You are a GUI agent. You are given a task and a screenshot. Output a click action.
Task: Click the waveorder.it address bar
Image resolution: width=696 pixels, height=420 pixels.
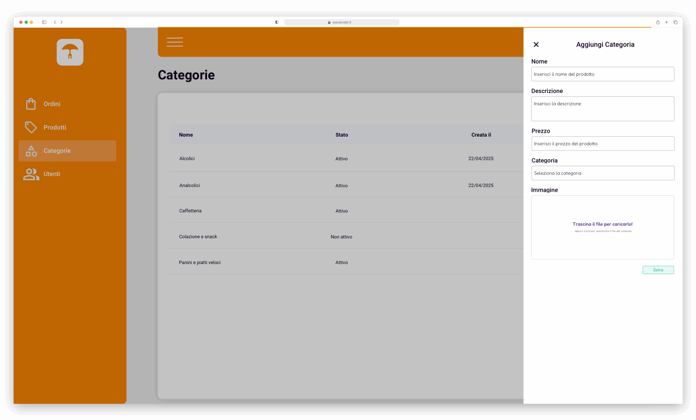click(341, 22)
